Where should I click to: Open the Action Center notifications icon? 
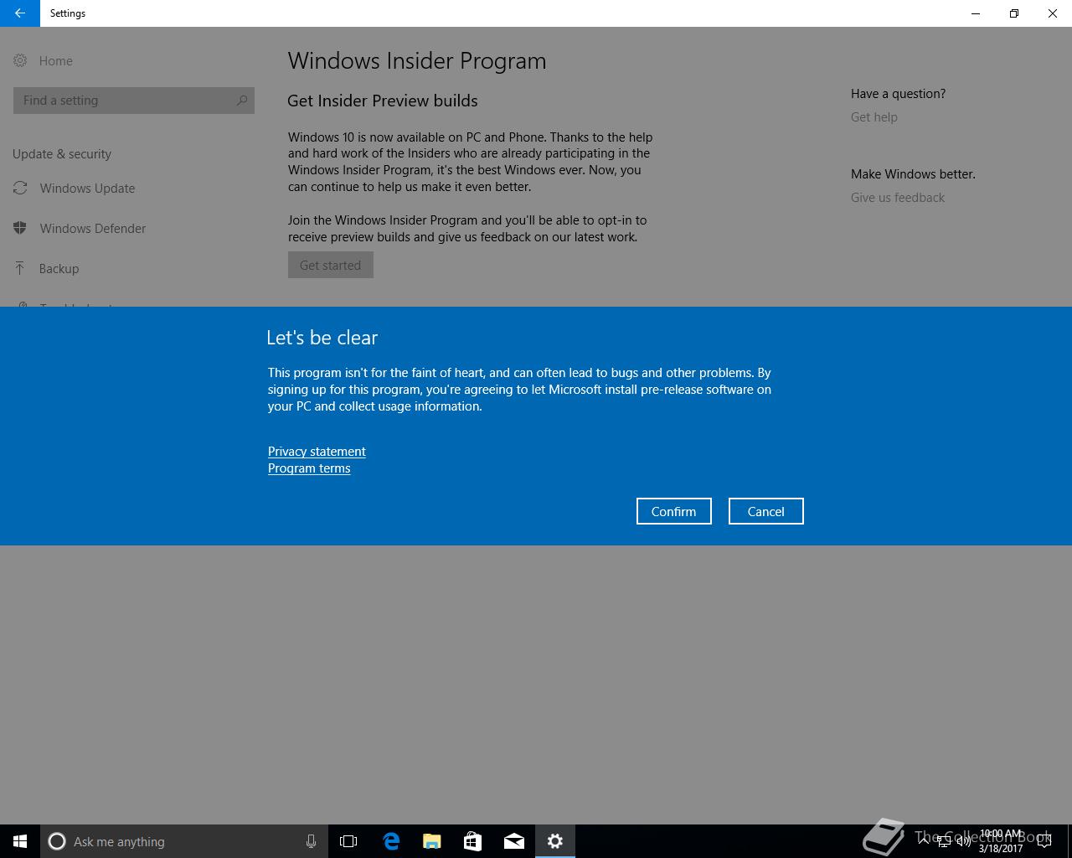(x=1044, y=841)
